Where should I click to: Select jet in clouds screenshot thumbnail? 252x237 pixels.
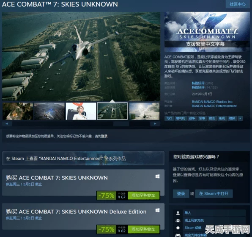pos(144,111)
